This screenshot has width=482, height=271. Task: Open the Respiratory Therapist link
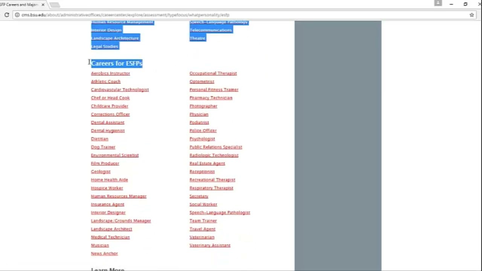pyautogui.click(x=211, y=188)
